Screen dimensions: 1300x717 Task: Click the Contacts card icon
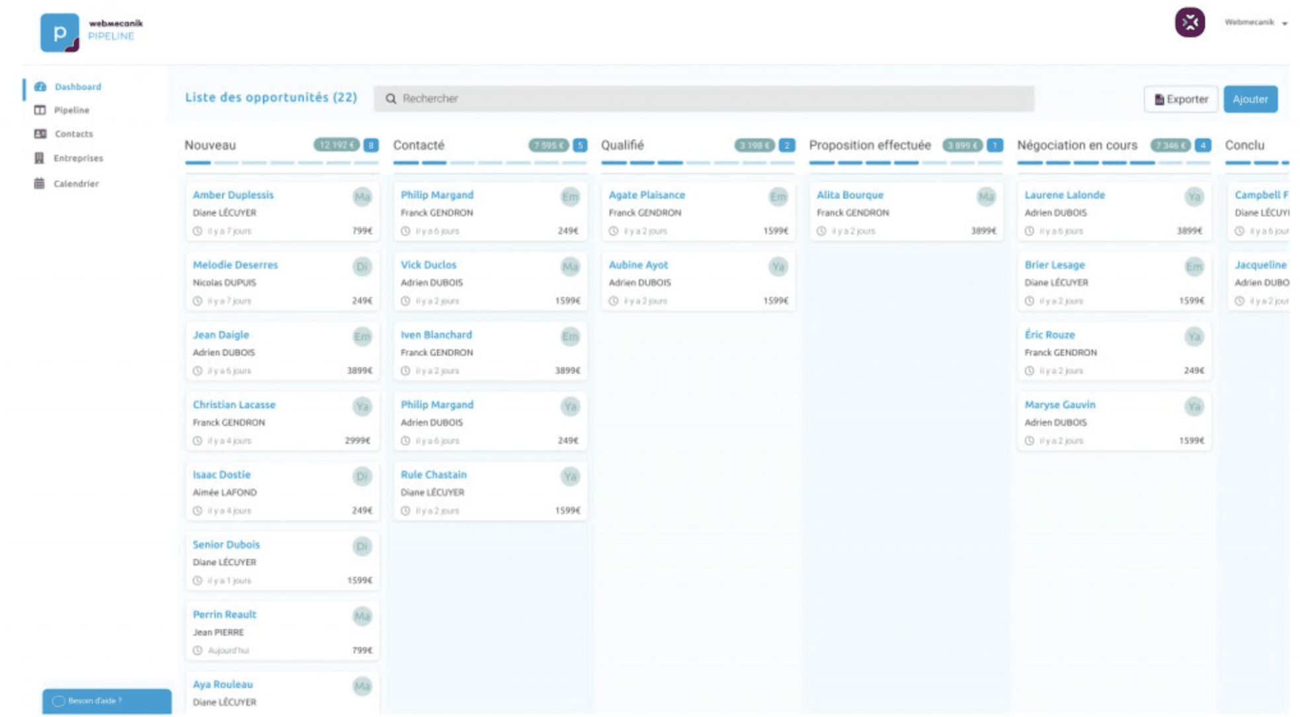pyautogui.click(x=40, y=134)
